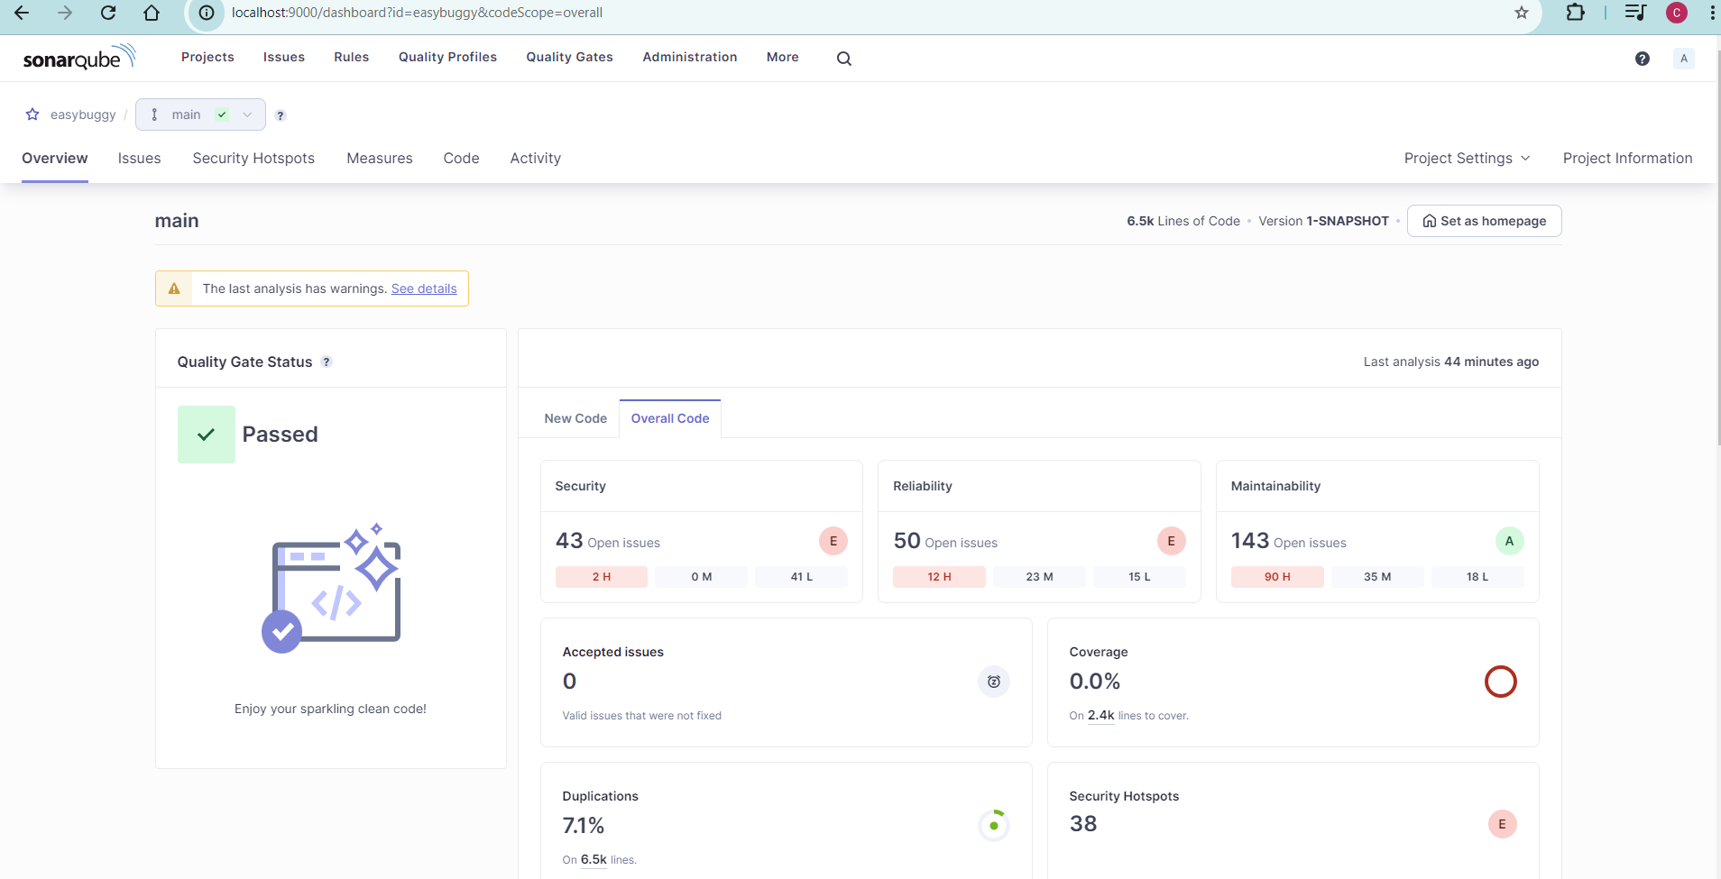The height and width of the screenshot is (879, 1721).
Task: Open the help question mark icon
Action: [x=1643, y=59]
